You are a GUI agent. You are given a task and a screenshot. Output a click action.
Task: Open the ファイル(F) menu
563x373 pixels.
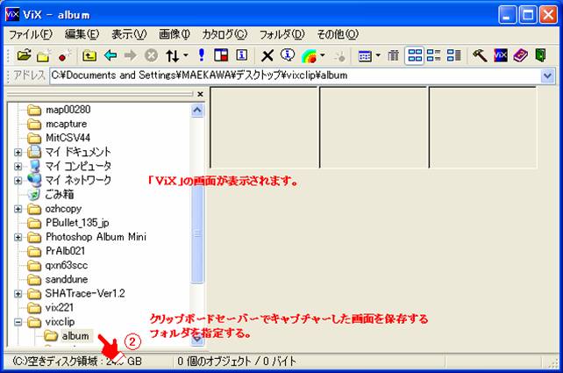(31, 34)
